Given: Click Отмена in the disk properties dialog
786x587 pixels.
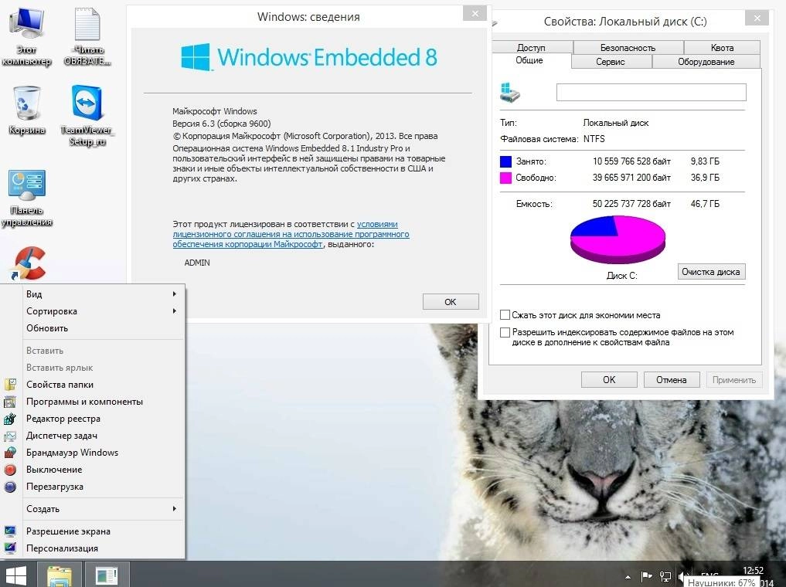Looking at the screenshot, I should click(x=671, y=380).
